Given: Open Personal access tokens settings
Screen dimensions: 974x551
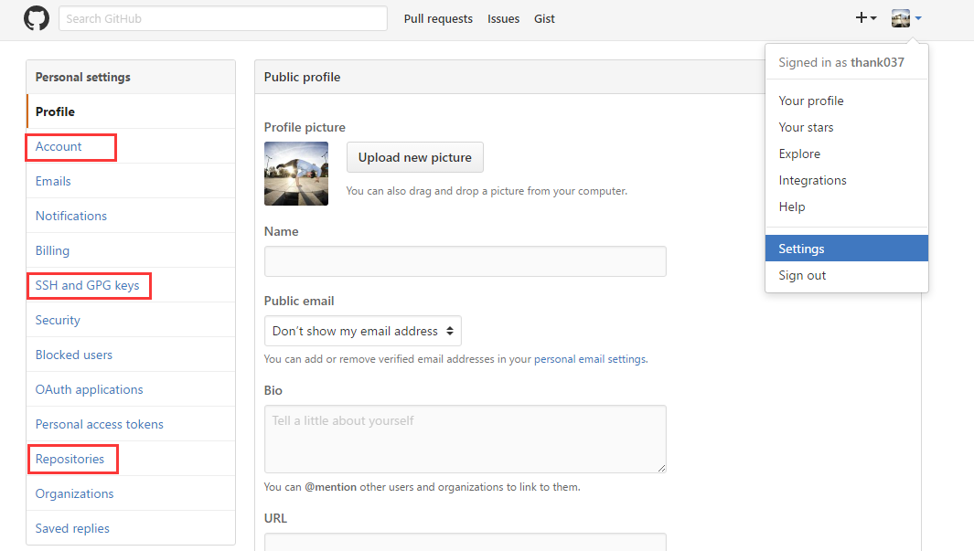Looking at the screenshot, I should (x=99, y=423).
